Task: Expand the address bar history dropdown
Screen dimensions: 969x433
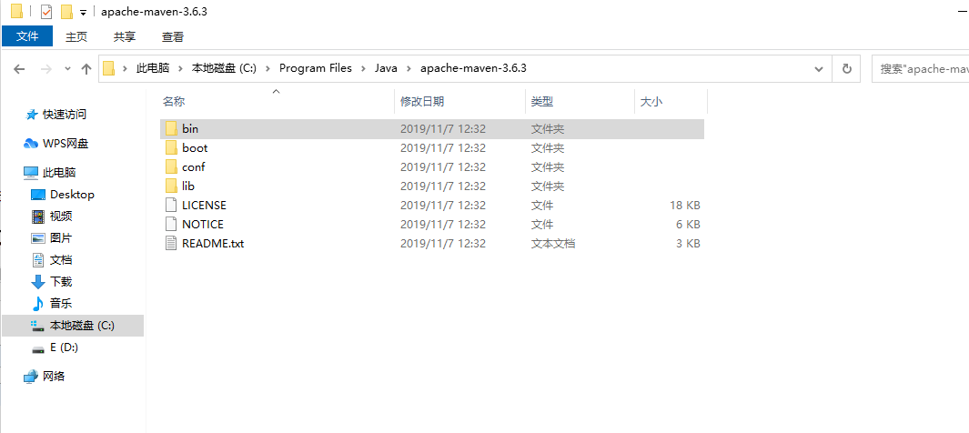Action: [819, 68]
